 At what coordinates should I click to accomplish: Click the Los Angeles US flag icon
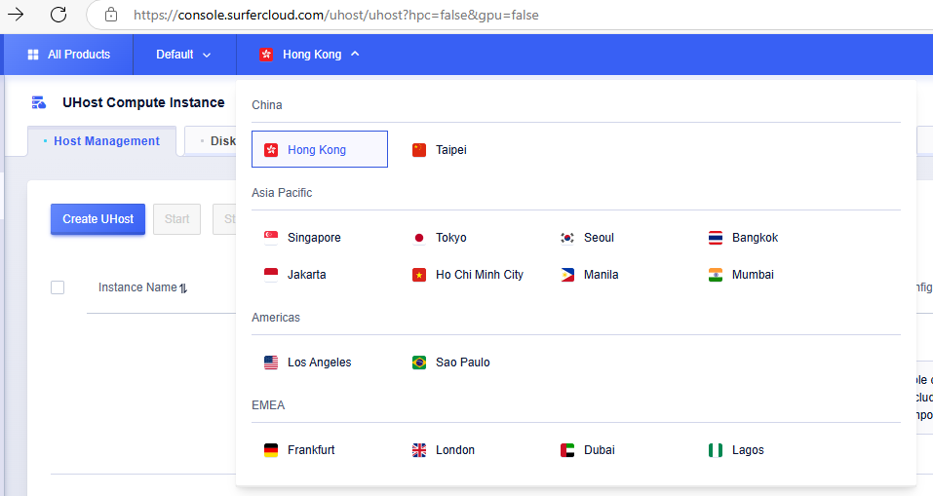click(x=271, y=362)
